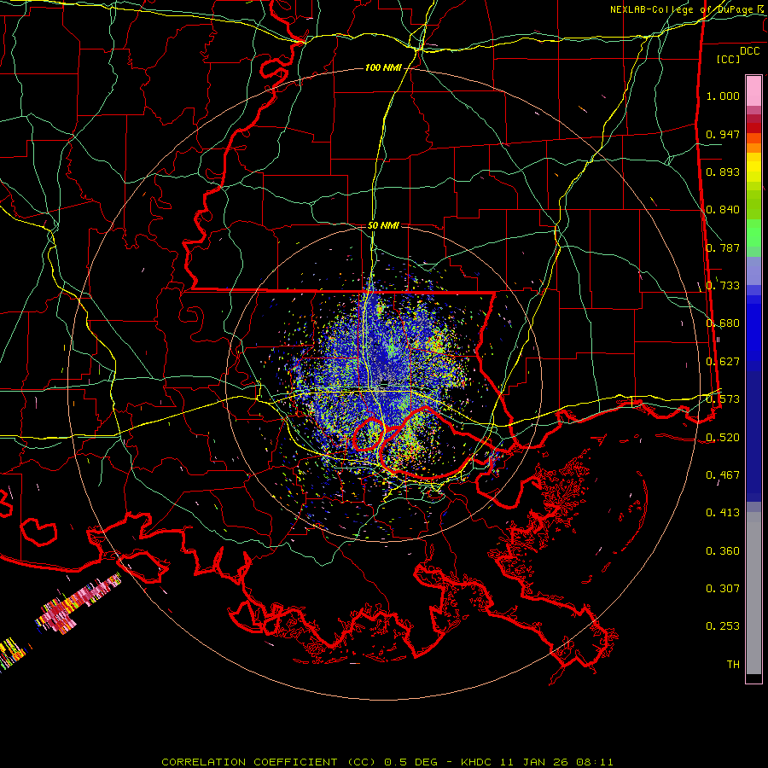
Task: Click the CORRELATION COEFFICIENT (CC) caption text
Action: [x=269, y=762]
